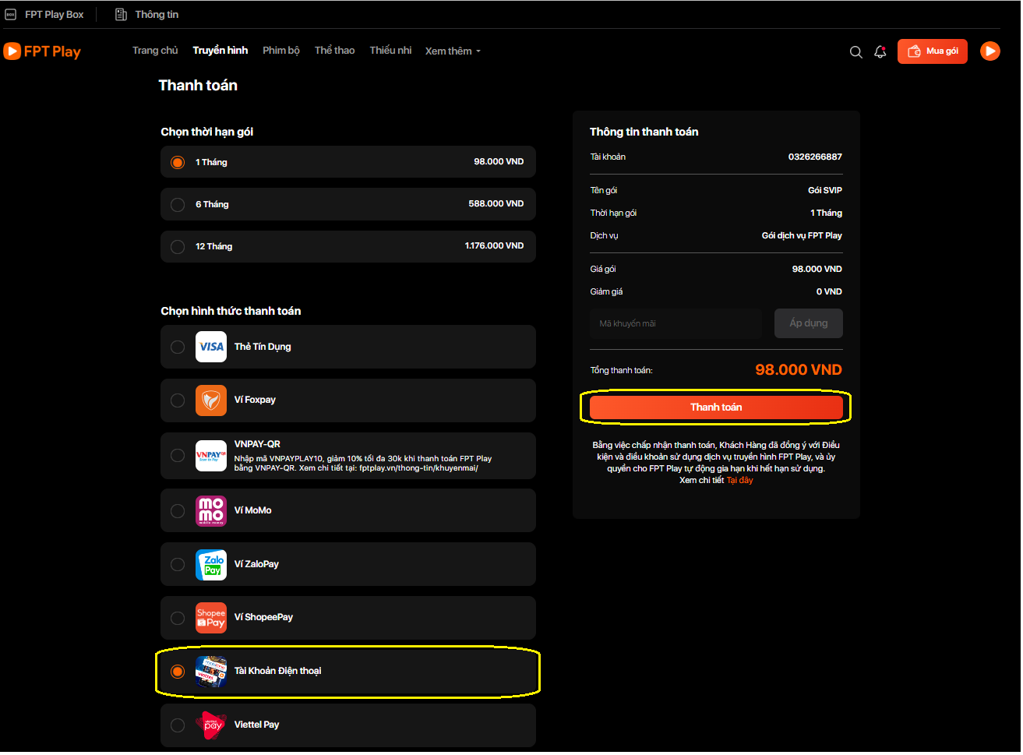Select the 1 Tháng radio button
Screen dimensions: 1023x755
[178, 163]
